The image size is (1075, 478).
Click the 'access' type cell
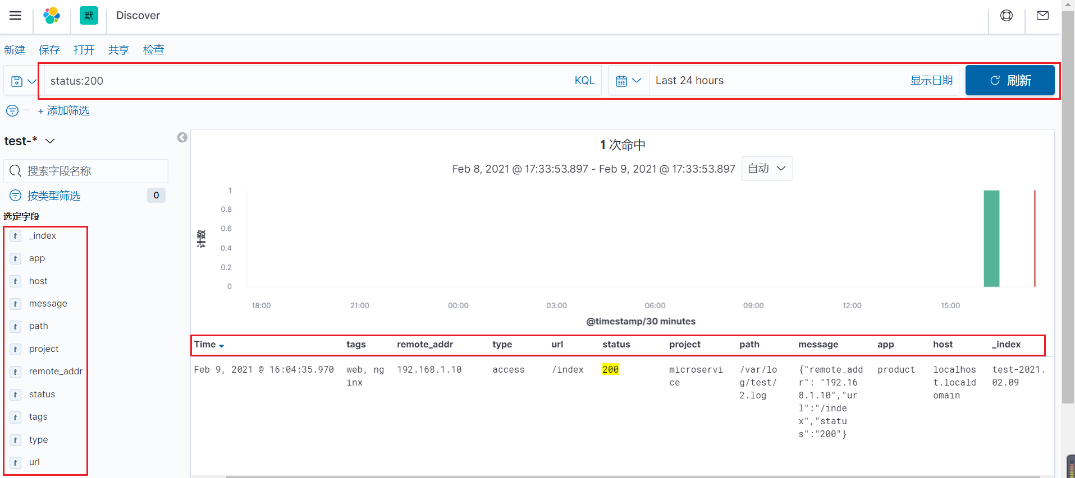509,370
